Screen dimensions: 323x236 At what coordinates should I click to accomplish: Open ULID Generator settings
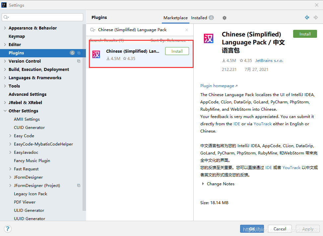pos(29,210)
